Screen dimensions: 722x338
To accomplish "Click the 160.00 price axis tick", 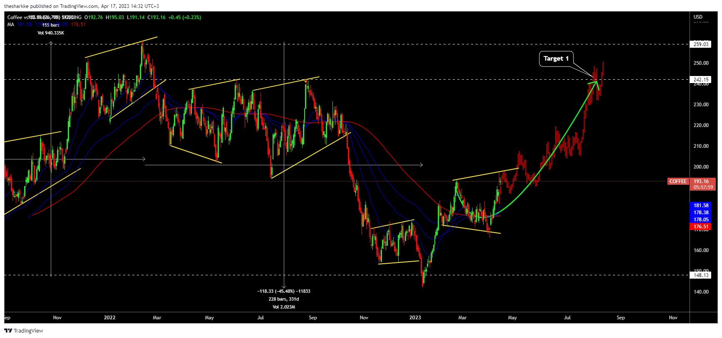I will pos(701,250).
